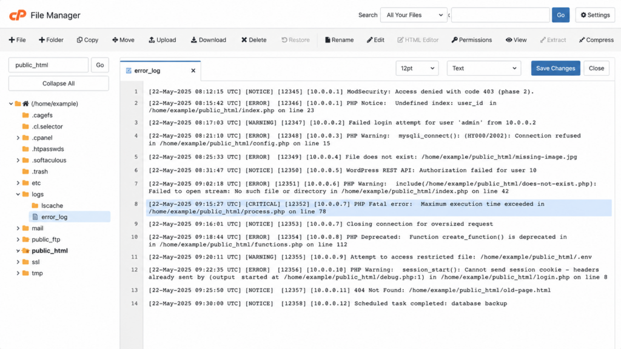Select the public_html folder in tree
This screenshot has width=621, height=349.
coord(50,251)
